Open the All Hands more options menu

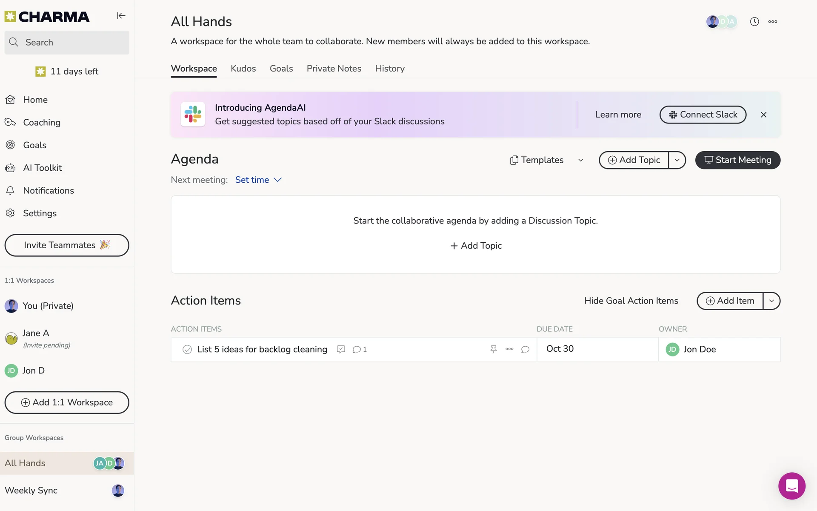772,22
